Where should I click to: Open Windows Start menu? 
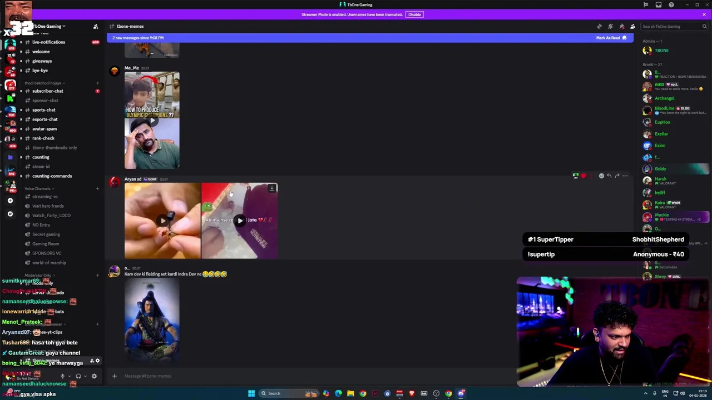click(251, 393)
